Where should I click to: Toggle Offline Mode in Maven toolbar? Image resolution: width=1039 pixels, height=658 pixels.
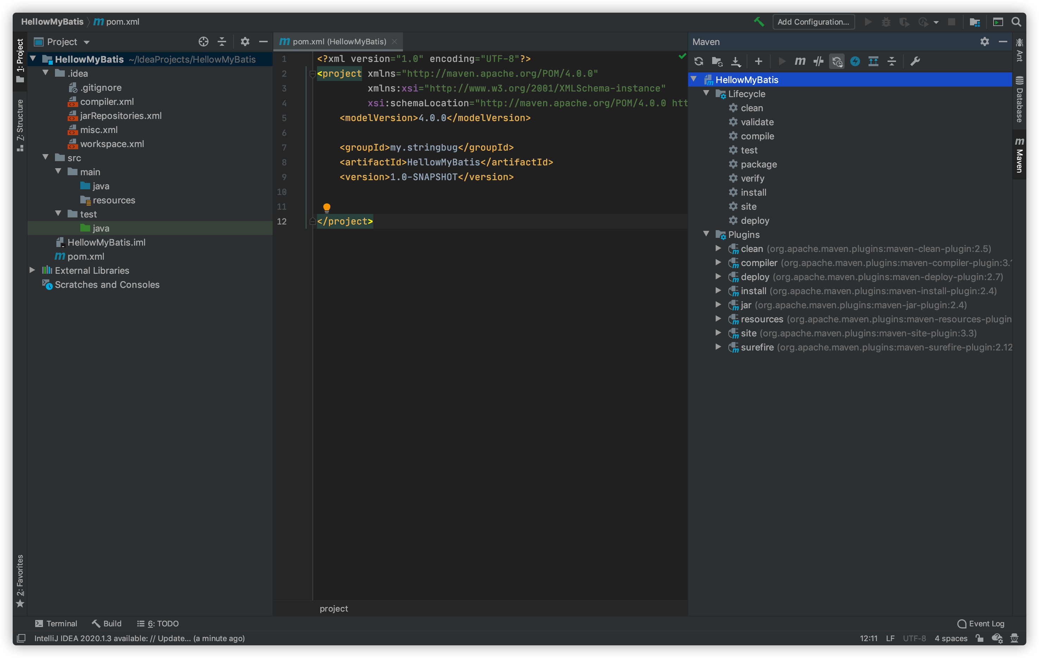[818, 61]
